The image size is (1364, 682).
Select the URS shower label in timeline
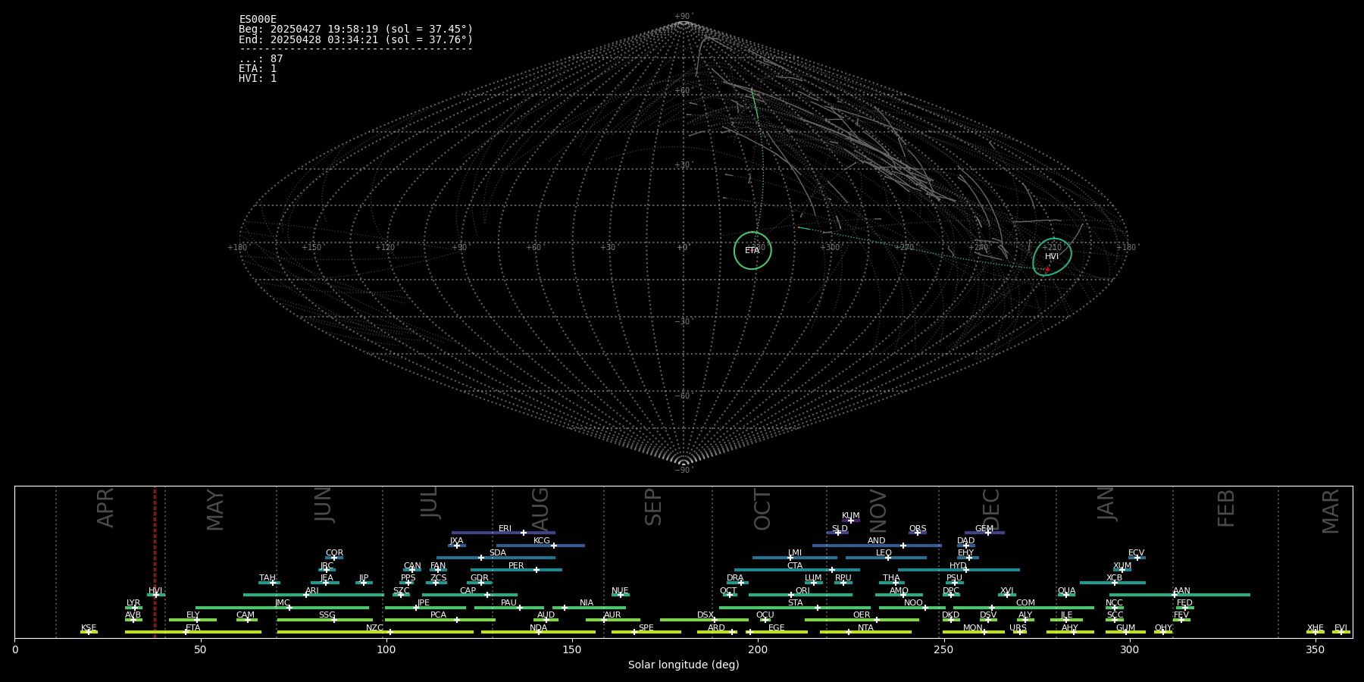[x=1018, y=628]
